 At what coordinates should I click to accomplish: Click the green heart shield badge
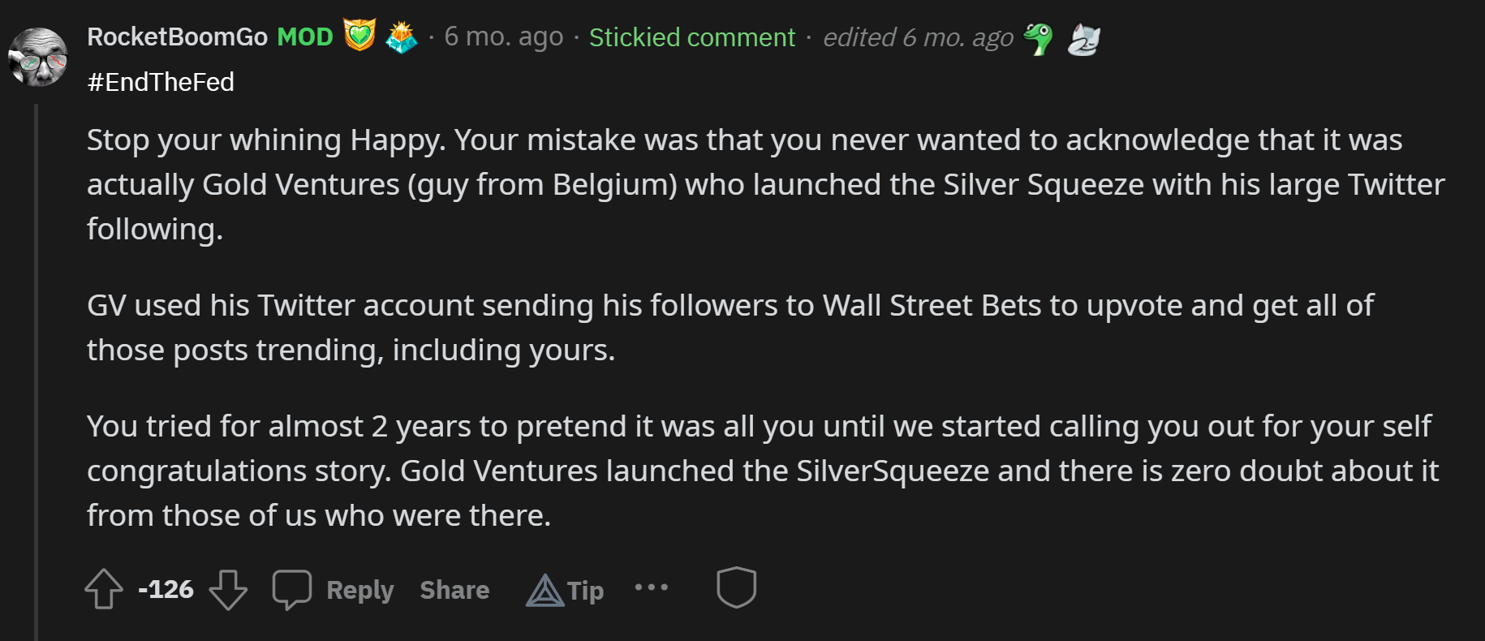(x=359, y=36)
